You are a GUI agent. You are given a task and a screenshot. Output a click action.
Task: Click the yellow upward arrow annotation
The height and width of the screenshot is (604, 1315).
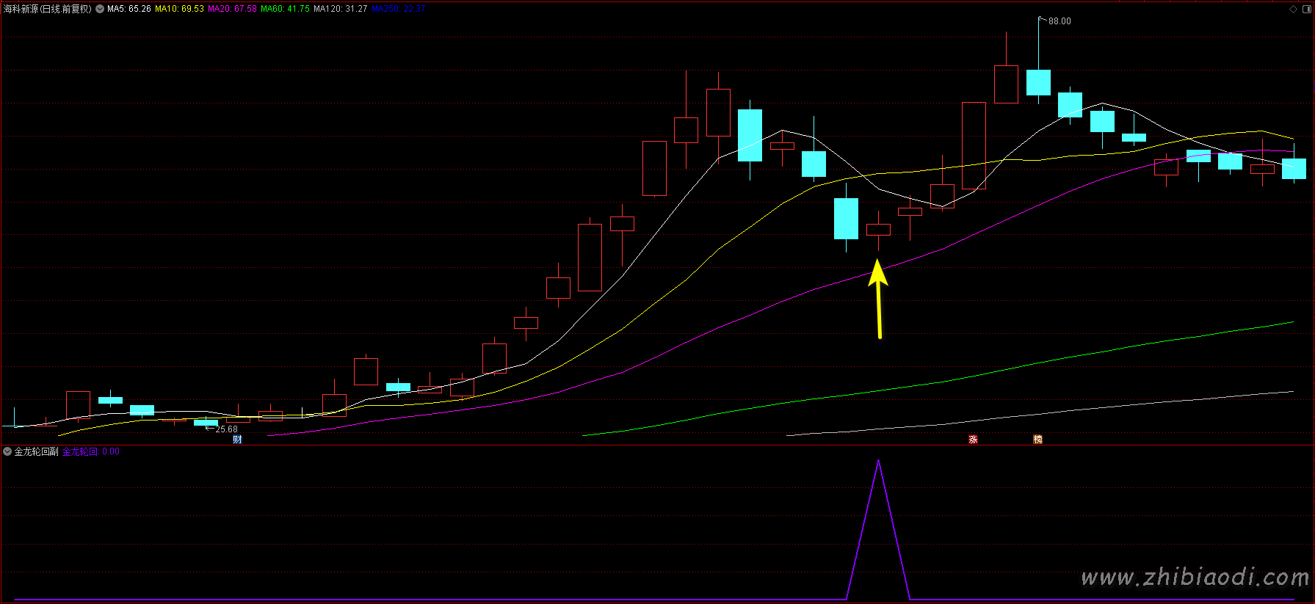pos(878,297)
